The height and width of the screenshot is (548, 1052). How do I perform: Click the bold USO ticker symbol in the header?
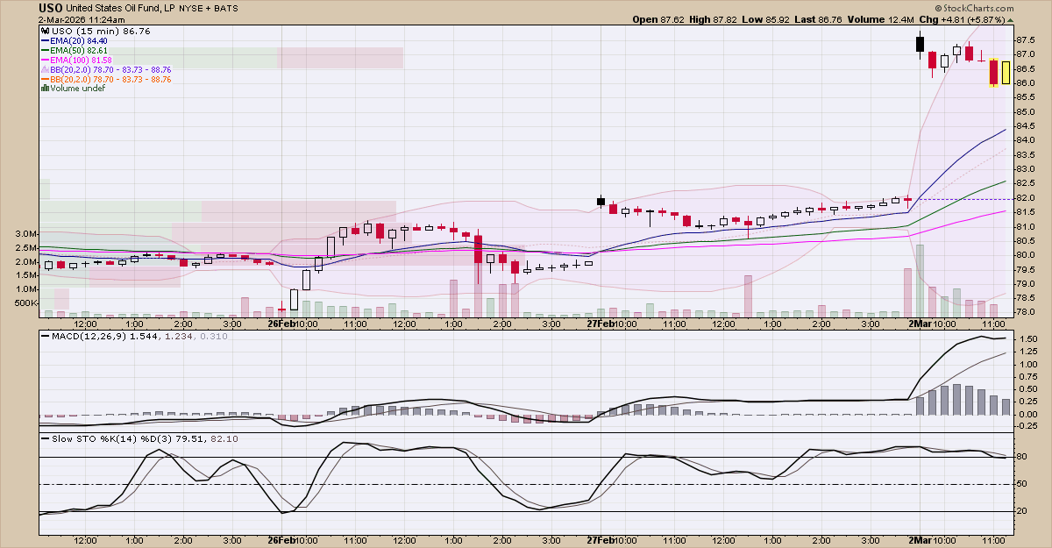51,8
